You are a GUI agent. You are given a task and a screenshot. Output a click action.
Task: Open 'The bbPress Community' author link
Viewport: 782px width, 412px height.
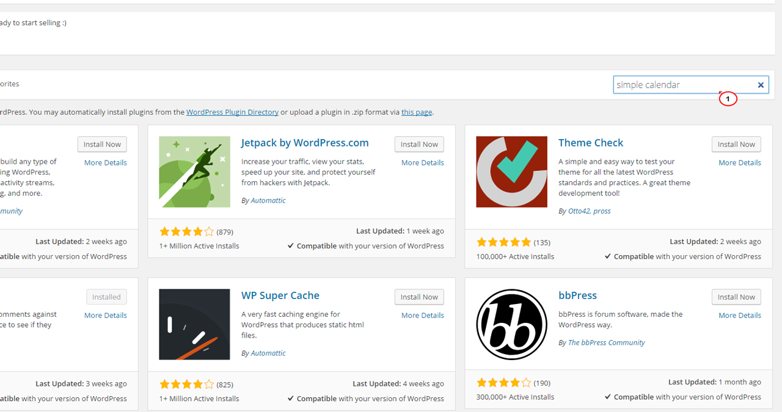click(x=607, y=342)
